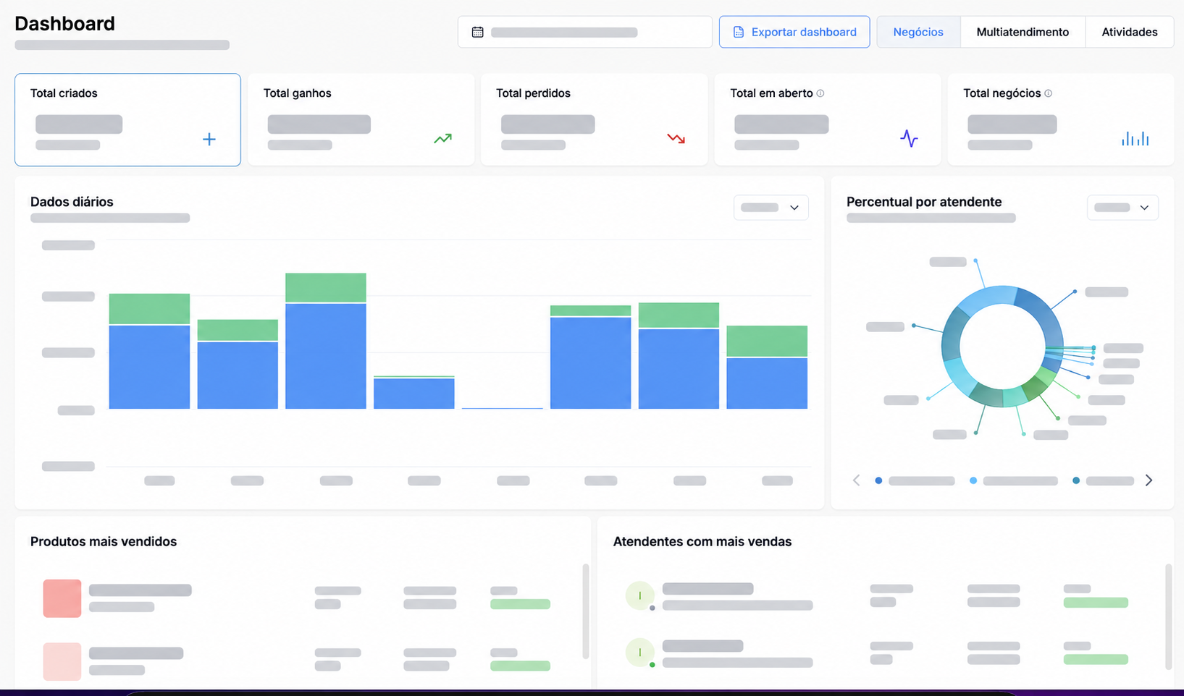Click the Exportar dashboard button
This screenshot has height=696, width=1184.
coord(794,32)
